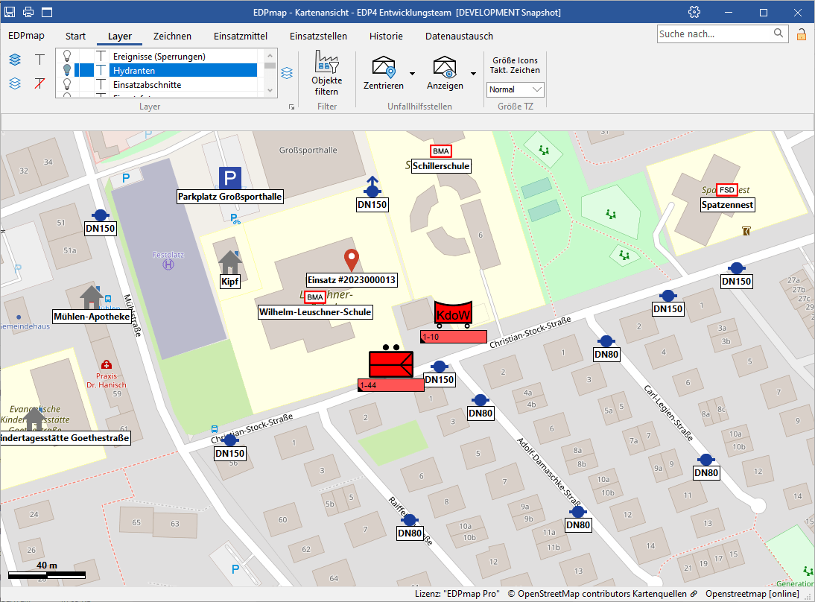Click Anzeigen map eye button

tap(445, 73)
